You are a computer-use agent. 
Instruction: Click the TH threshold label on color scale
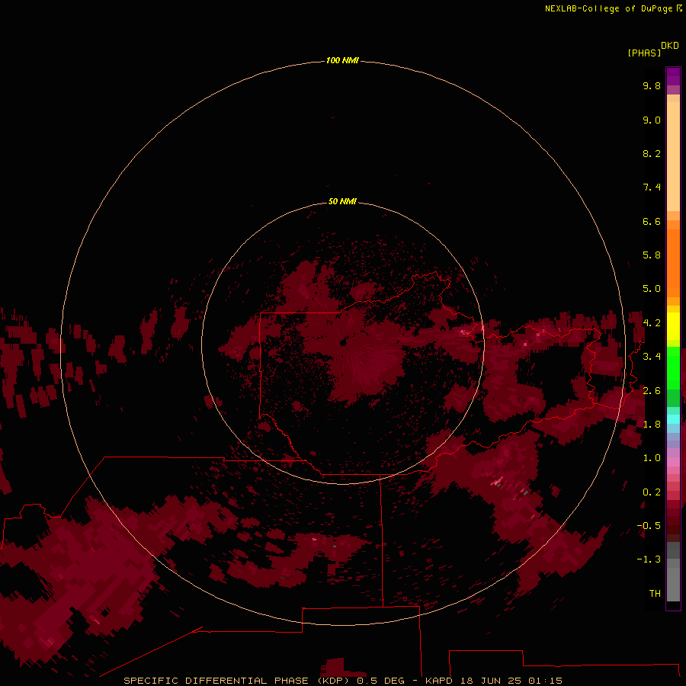(655, 594)
